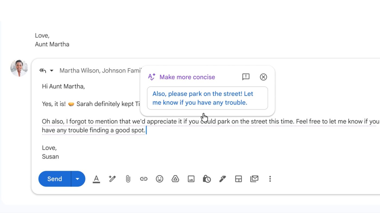The image size is (380, 213).
Task: Toggle confidential mode for this email
Action: pos(207,179)
